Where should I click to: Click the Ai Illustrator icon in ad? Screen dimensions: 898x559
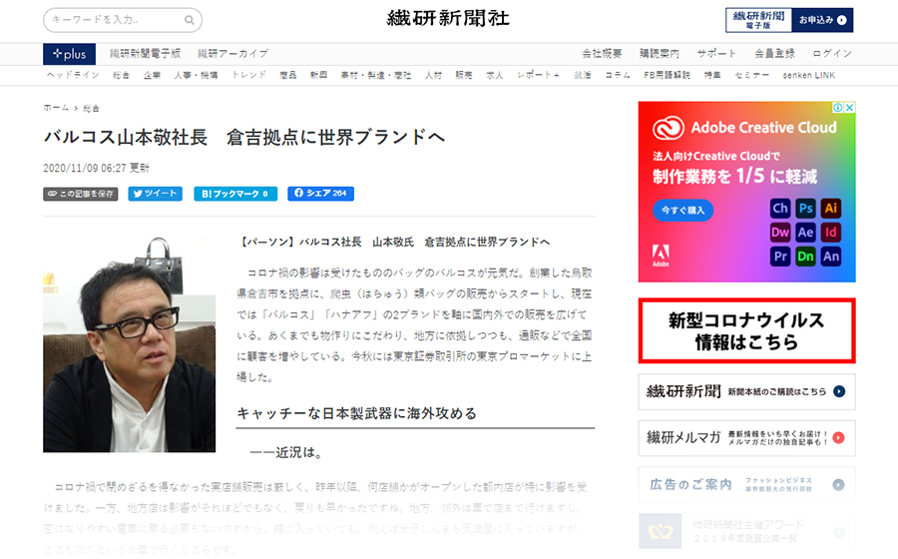(830, 209)
